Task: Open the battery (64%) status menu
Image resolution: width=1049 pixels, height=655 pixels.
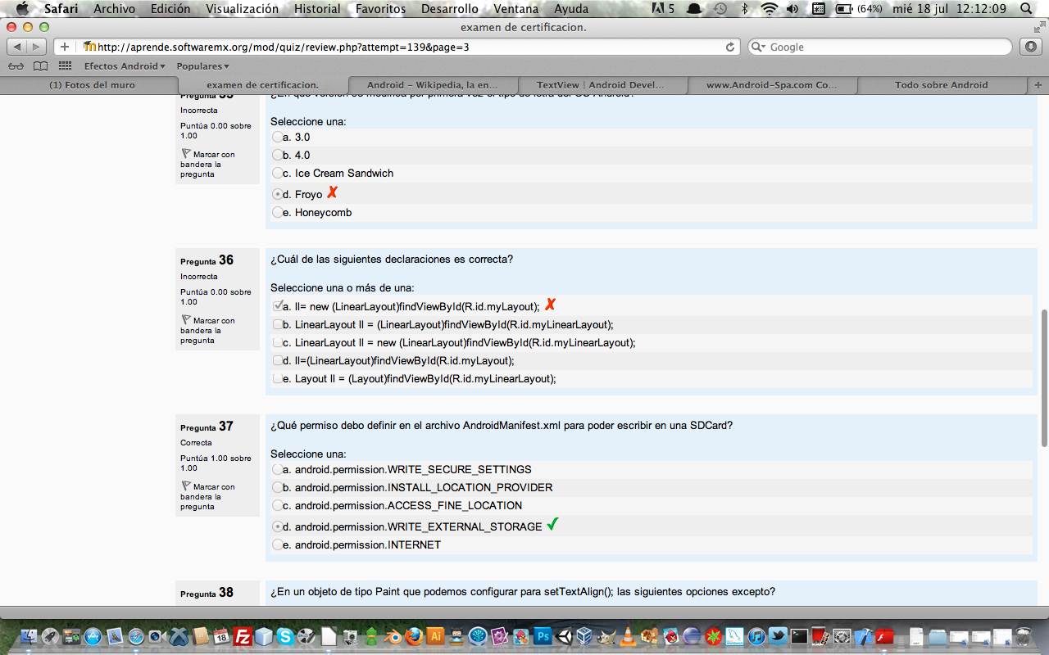Action: (858, 9)
